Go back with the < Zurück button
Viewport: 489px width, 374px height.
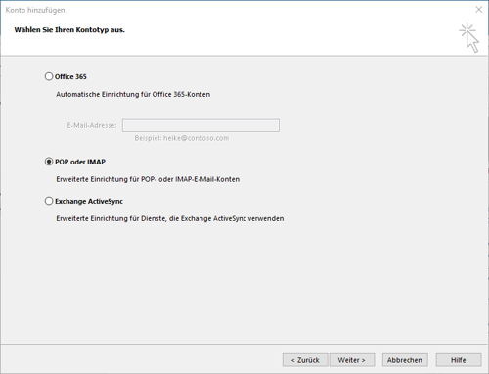305,360
